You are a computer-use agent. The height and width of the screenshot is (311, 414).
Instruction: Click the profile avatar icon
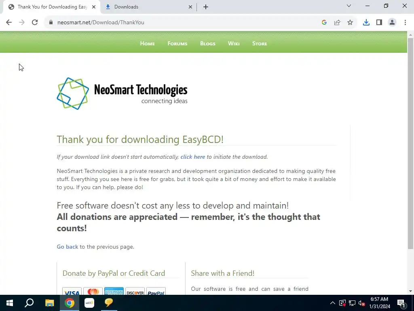tap(392, 23)
